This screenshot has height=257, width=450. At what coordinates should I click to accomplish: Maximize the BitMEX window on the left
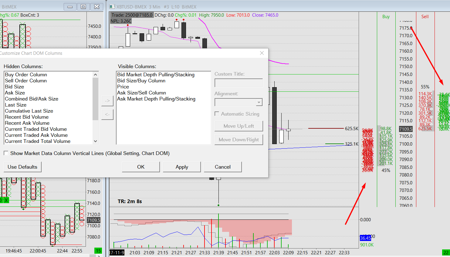(x=83, y=6)
